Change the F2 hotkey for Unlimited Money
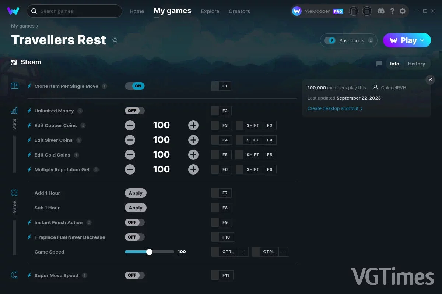 pos(221,111)
